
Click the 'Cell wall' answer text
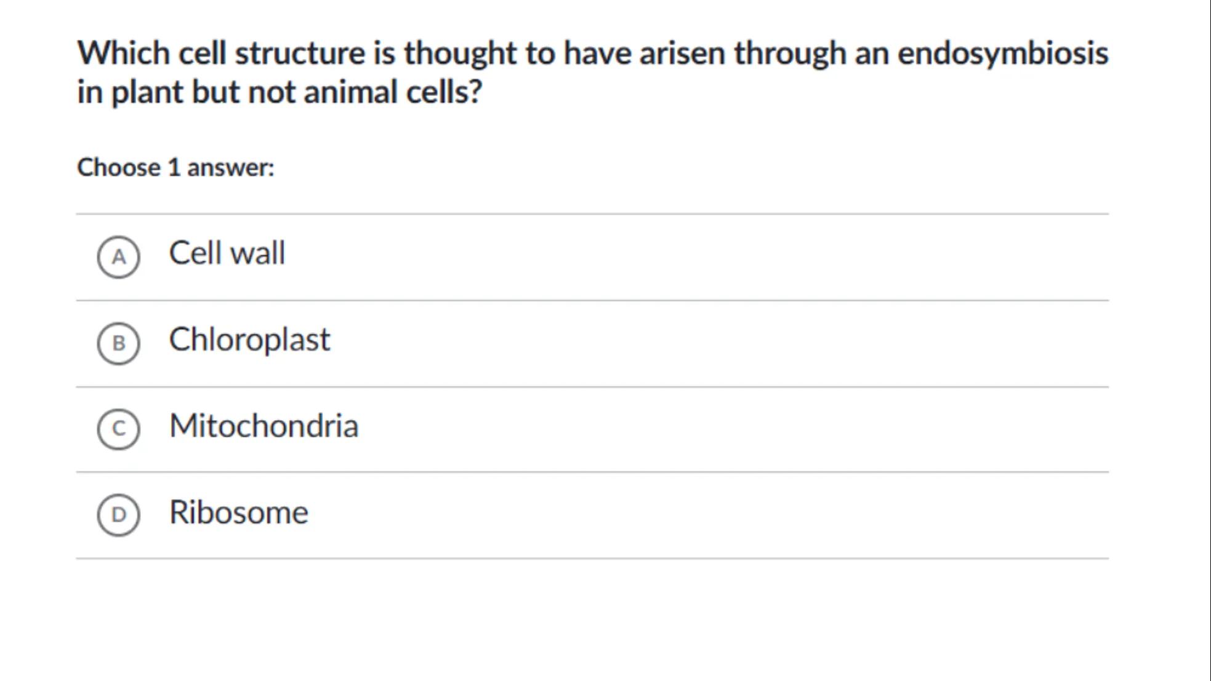tap(227, 253)
